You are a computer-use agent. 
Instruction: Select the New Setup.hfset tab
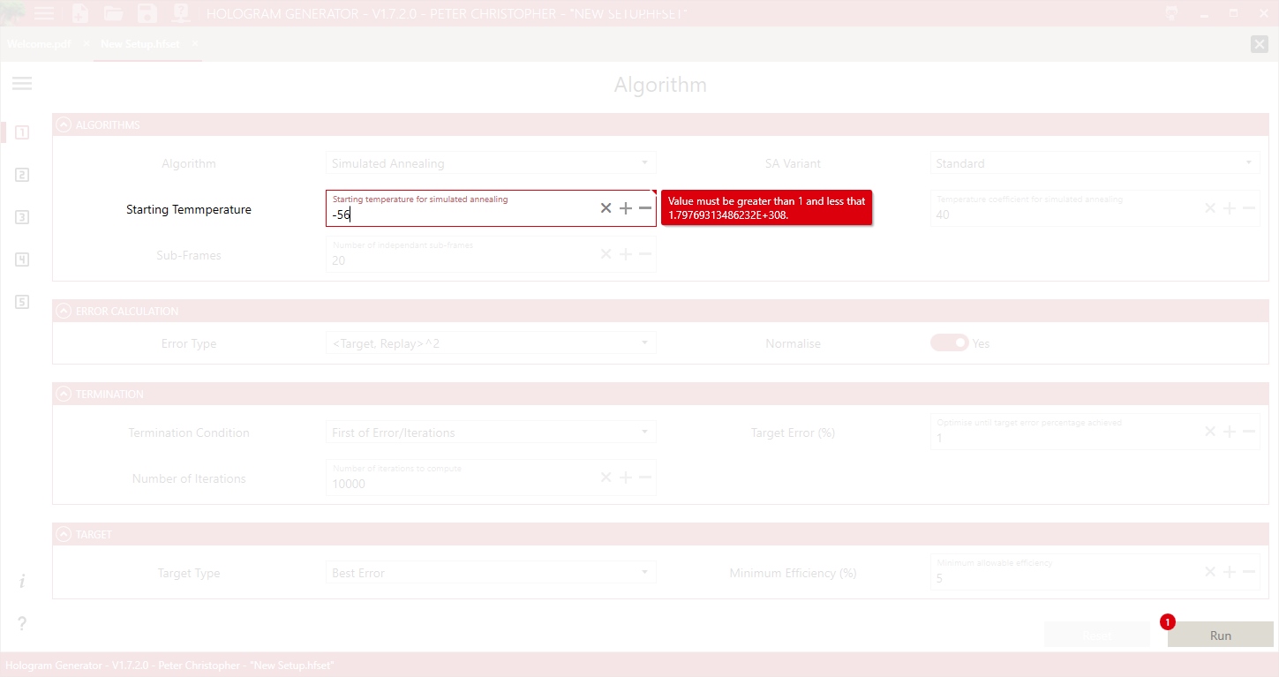(x=139, y=44)
